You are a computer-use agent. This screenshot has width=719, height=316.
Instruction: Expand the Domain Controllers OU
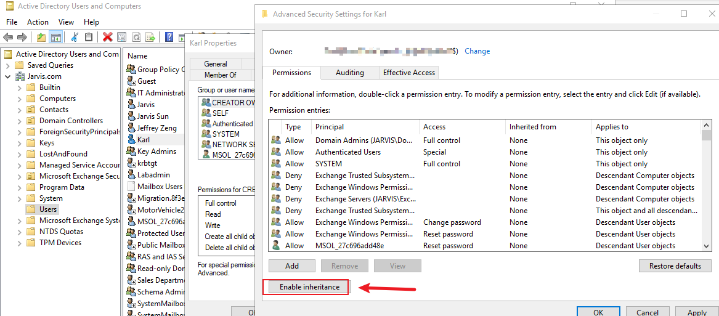point(19,121)
